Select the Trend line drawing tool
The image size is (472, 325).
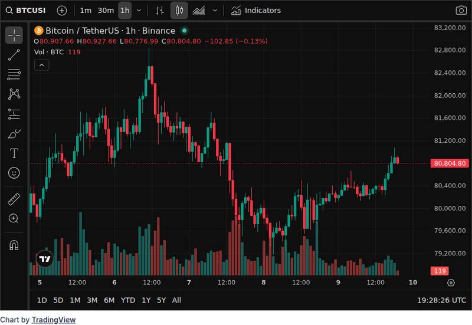coord(14,55)
